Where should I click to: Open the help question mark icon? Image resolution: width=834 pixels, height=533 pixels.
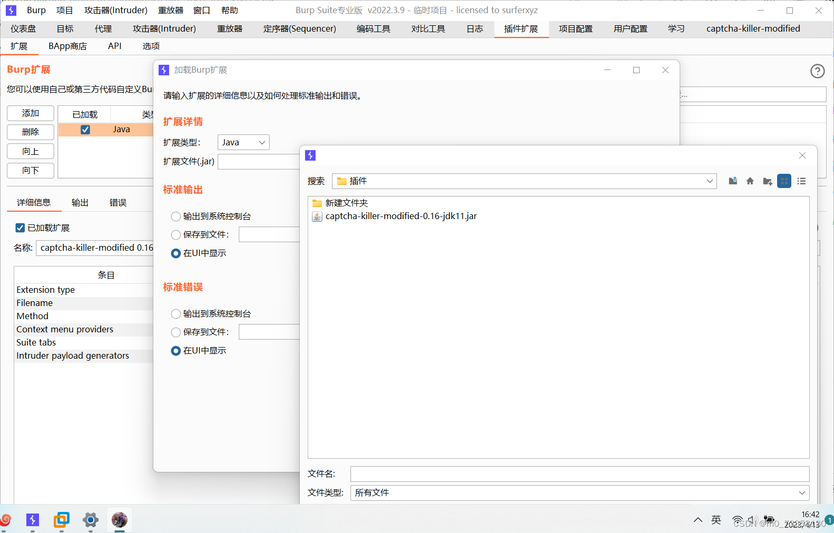click(x=817, y=71)
